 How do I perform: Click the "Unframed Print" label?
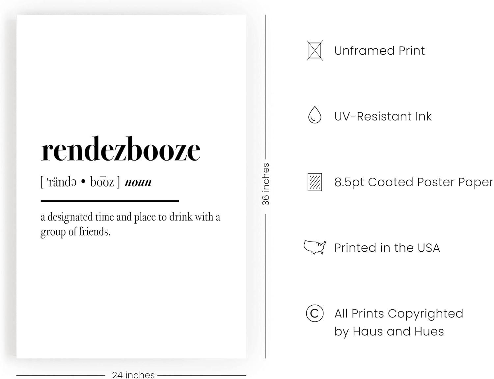379,51
